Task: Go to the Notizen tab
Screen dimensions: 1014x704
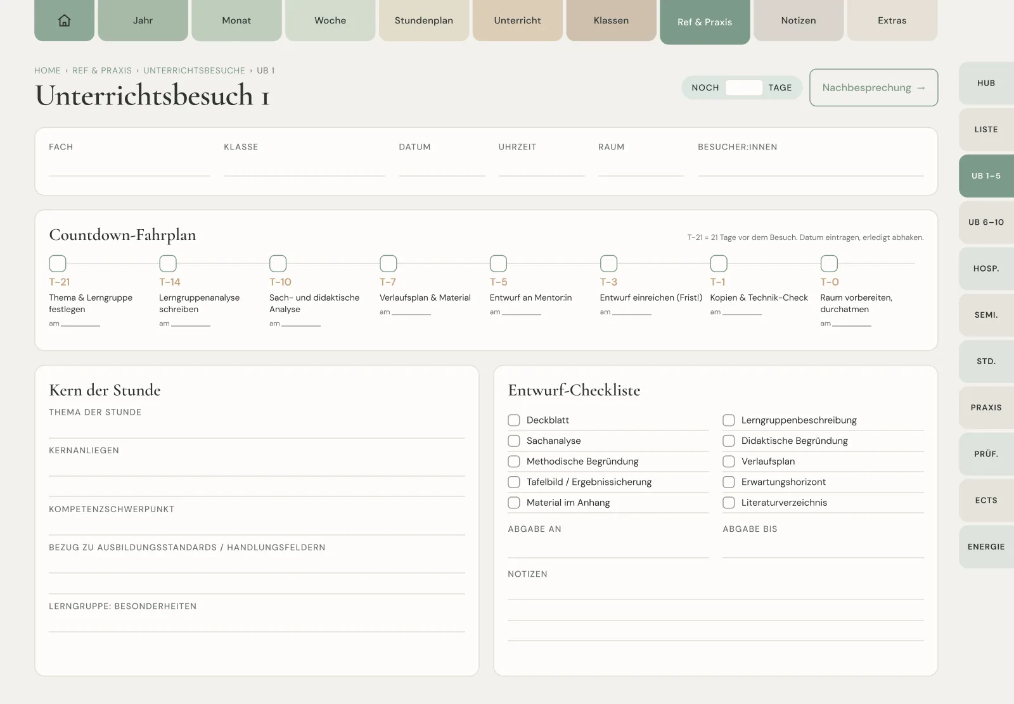Action: pyautogui.click(x=799, y=20)
